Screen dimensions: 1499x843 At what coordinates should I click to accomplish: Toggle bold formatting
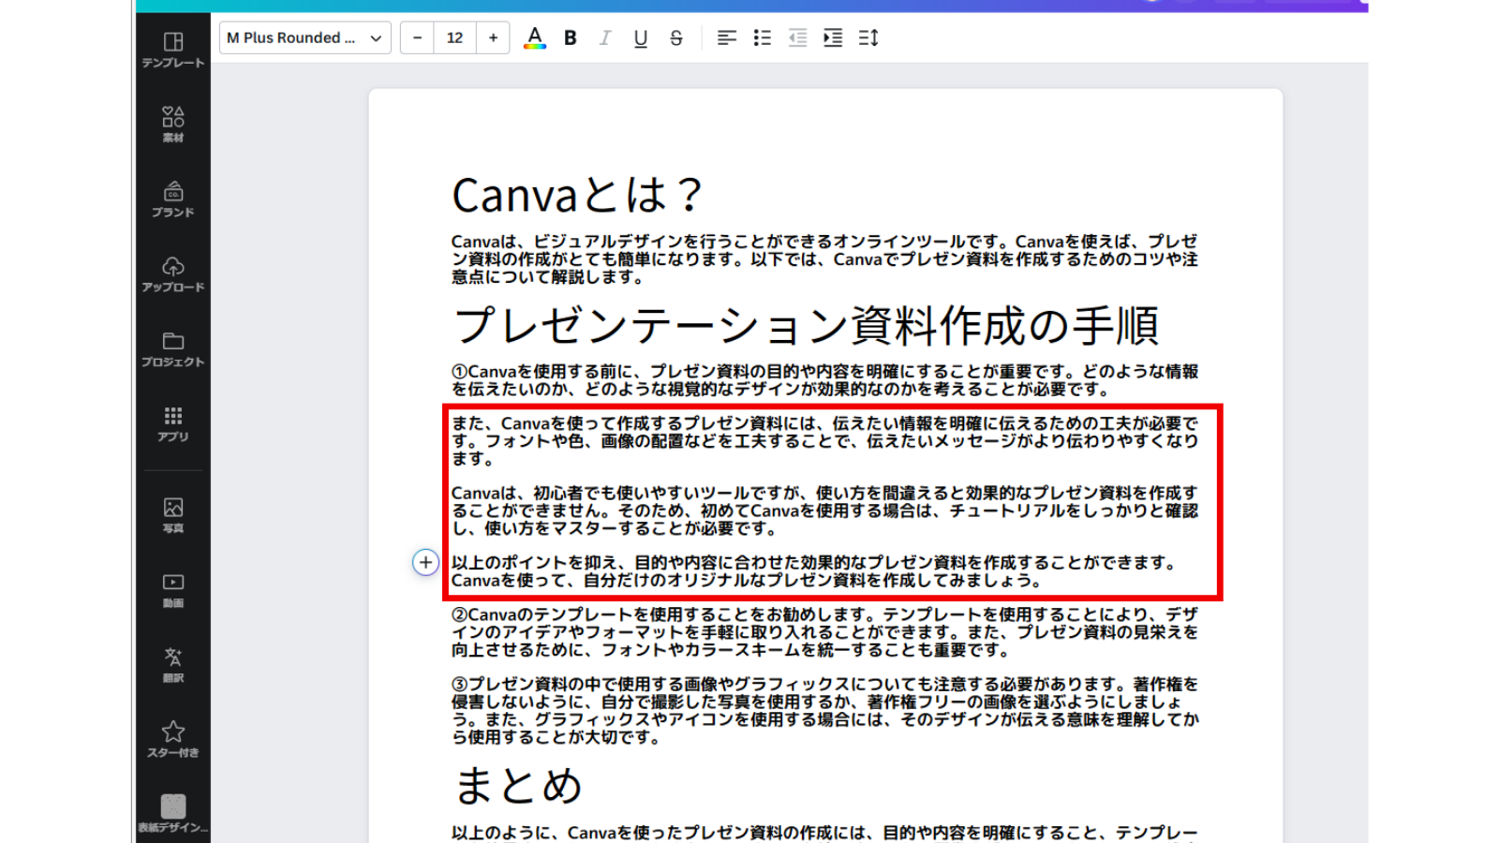[x=571, y=37]
